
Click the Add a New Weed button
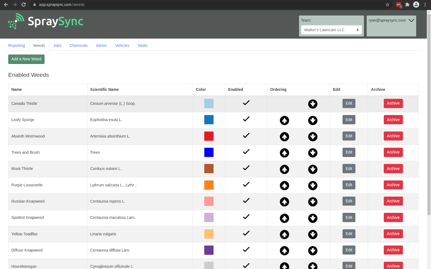(26, 59)
